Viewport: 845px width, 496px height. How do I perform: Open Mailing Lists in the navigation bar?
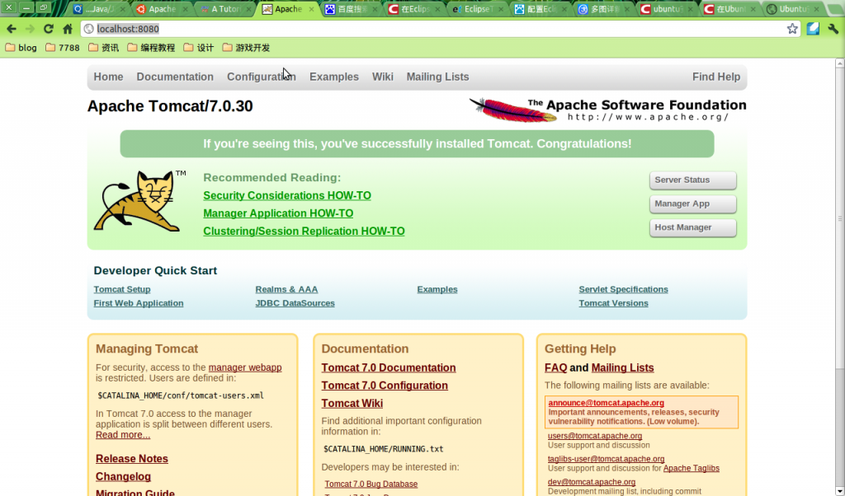[437, 77]
